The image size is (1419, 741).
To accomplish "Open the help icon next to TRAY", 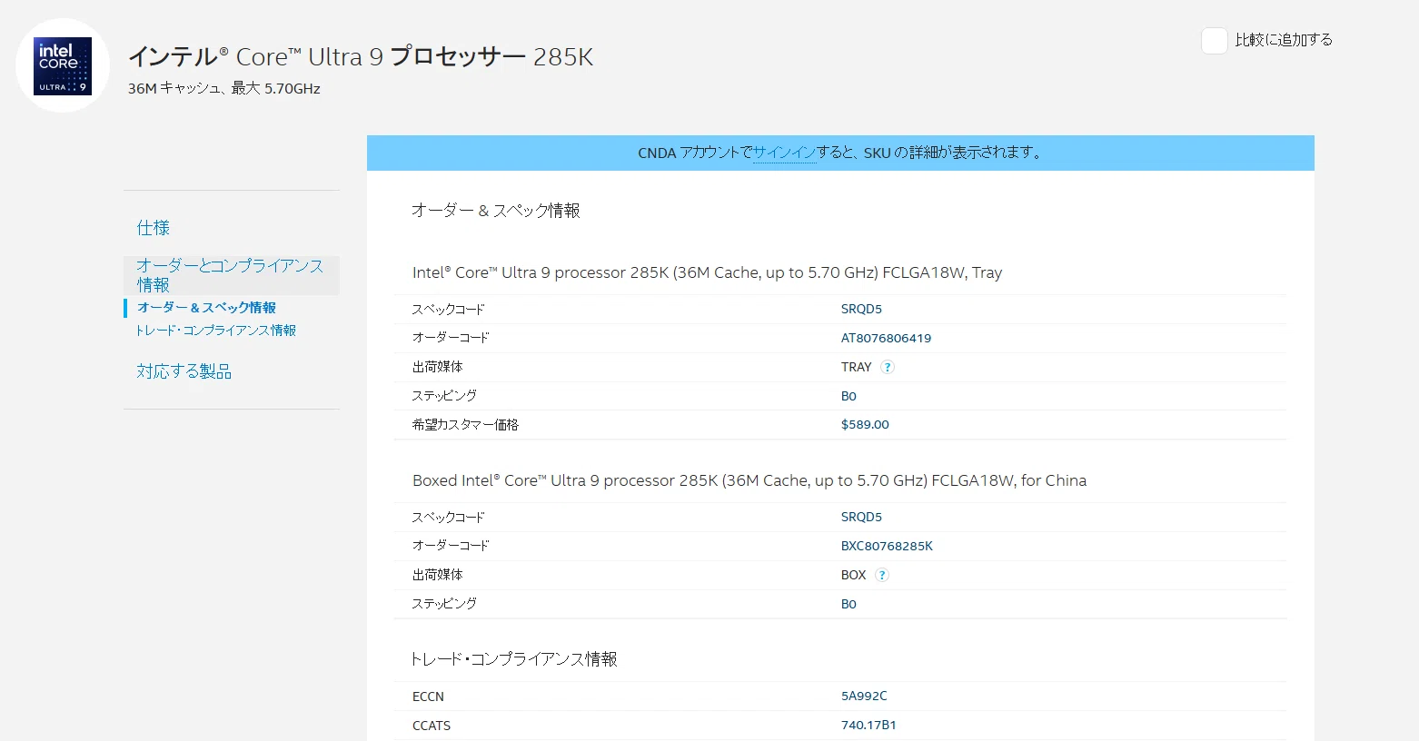I will (x=888, y=367).
